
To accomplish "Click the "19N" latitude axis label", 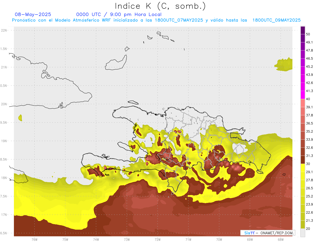I will [x=4, y=141].
